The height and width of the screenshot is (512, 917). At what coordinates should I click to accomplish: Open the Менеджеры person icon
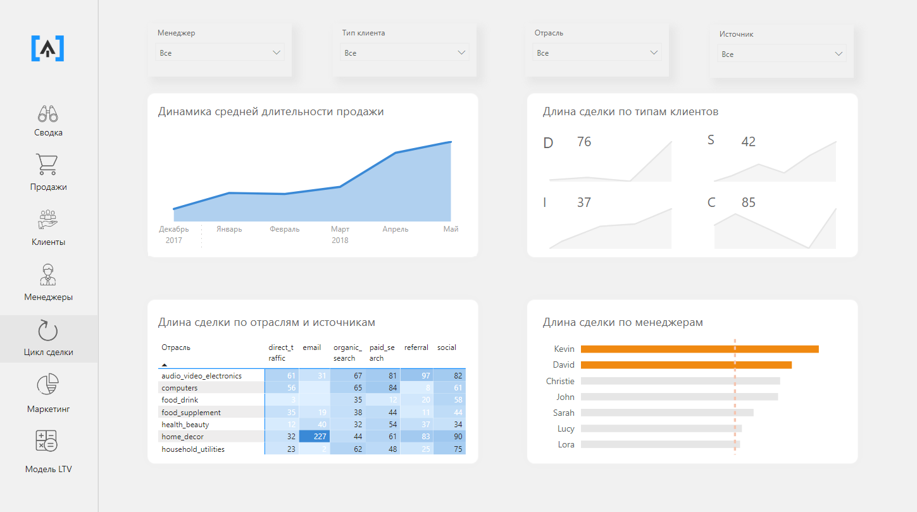(x=48, y=275)
